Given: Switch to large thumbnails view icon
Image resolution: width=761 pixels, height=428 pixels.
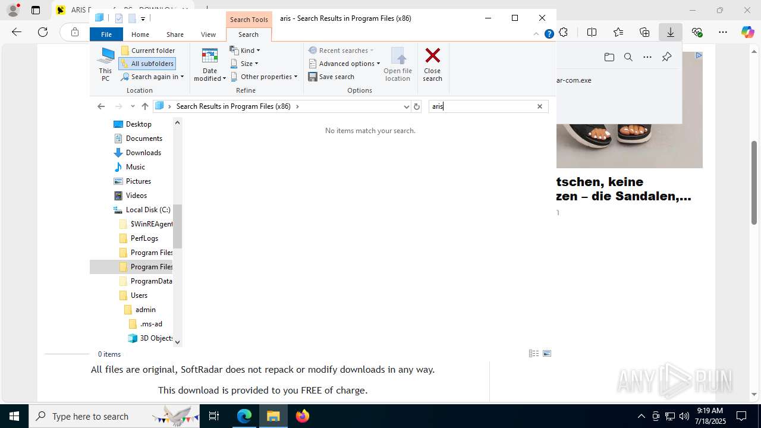Looking at the screenshot, I should (547, 354).
